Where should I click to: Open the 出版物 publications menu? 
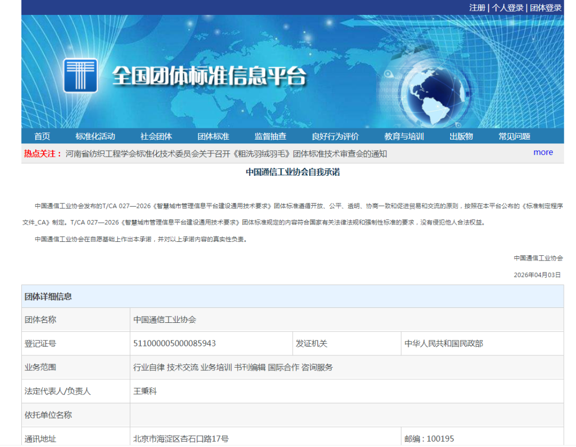[x=461, y=136]
